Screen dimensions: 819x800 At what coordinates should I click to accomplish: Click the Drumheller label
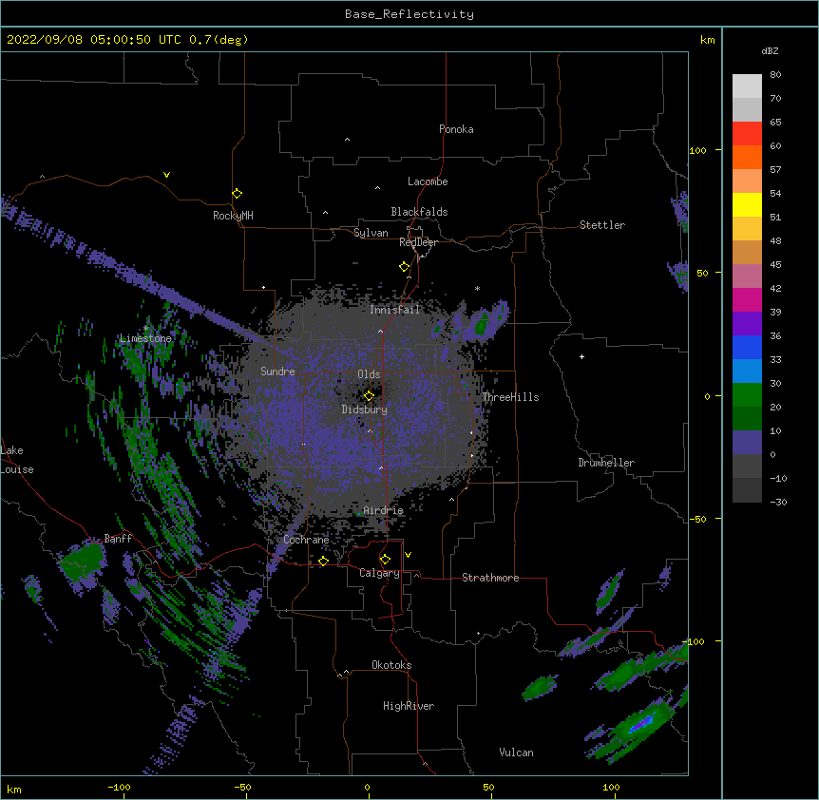point(606,463)
